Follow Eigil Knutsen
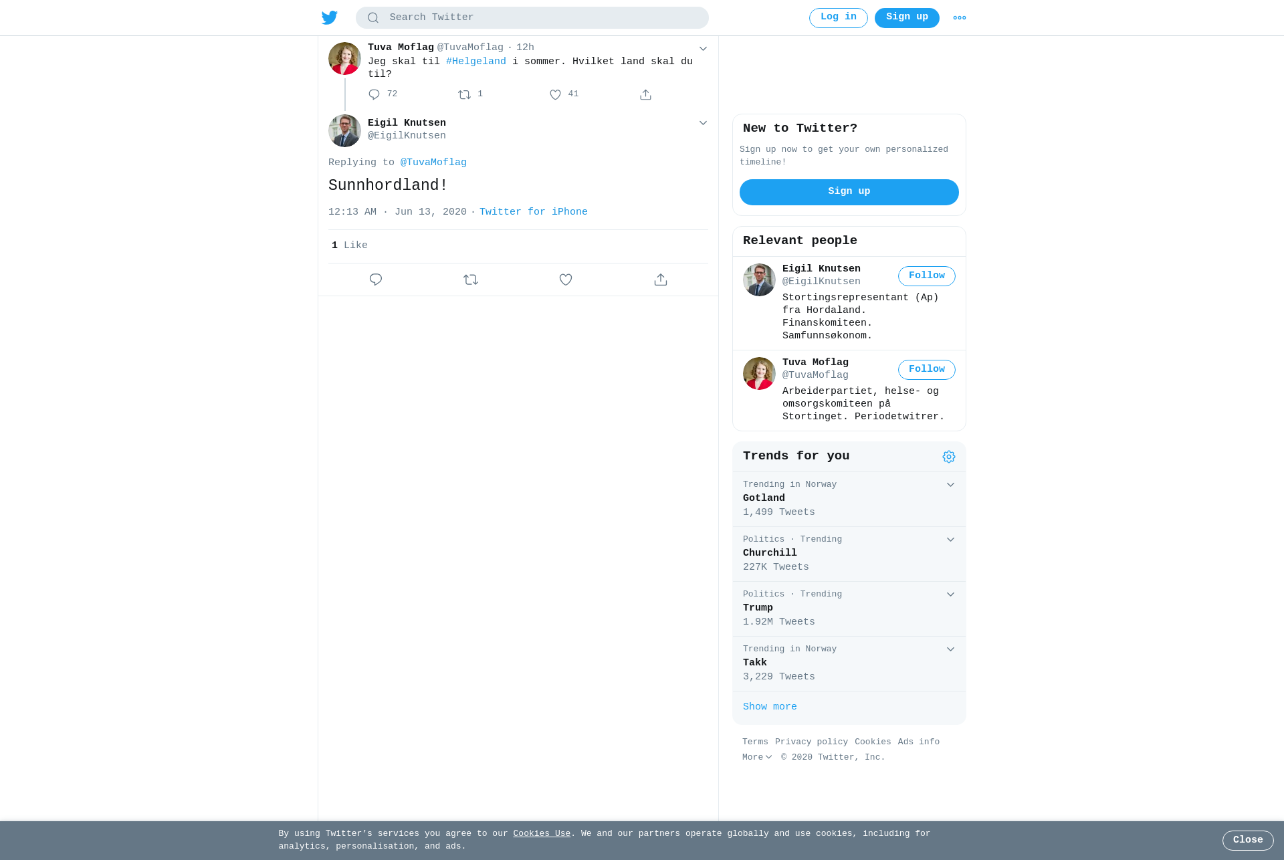The width and height of the screenshot is (1284, 860). (x=927, y=276)
